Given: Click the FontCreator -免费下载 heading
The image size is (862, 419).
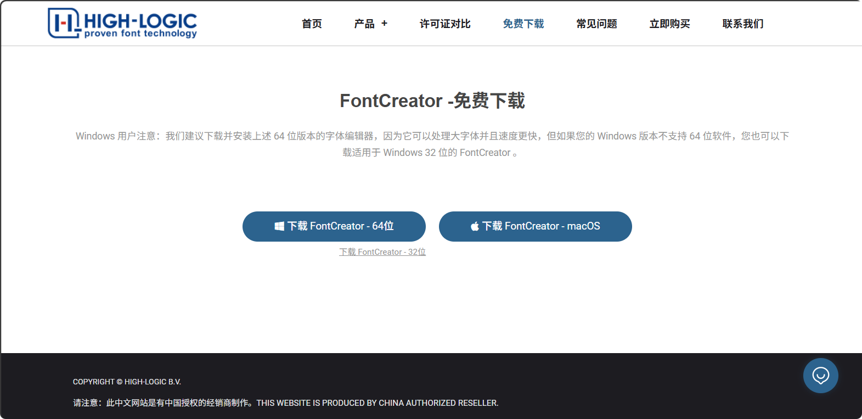Looking at the screenshot, I should click(x=432, y=100).
